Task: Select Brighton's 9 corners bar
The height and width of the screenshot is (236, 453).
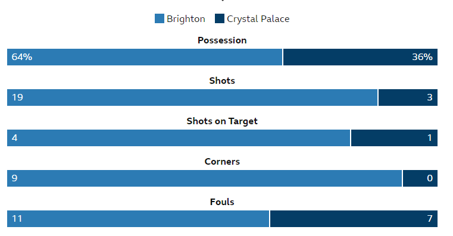Action: 204,178
